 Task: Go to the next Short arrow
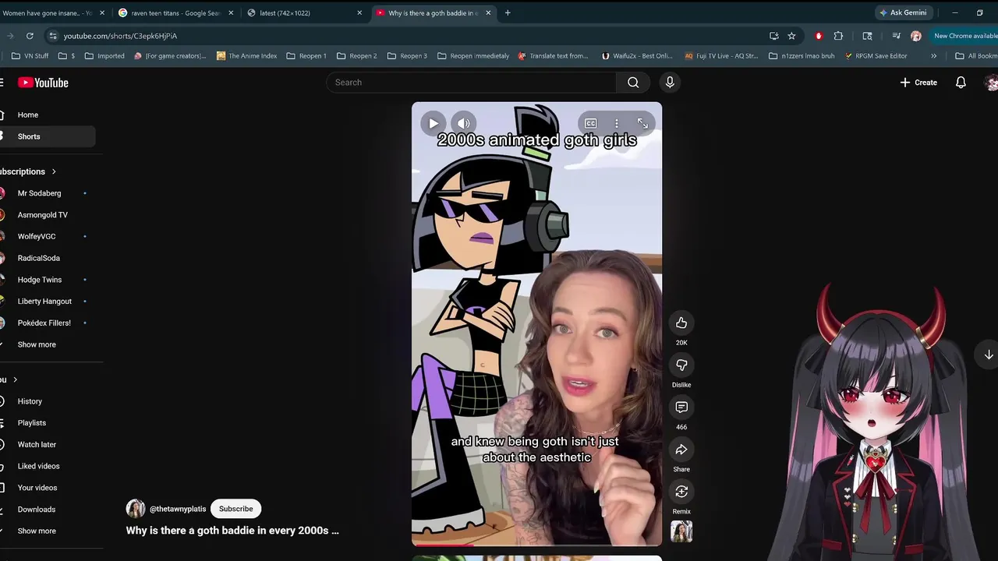[988, 355]
